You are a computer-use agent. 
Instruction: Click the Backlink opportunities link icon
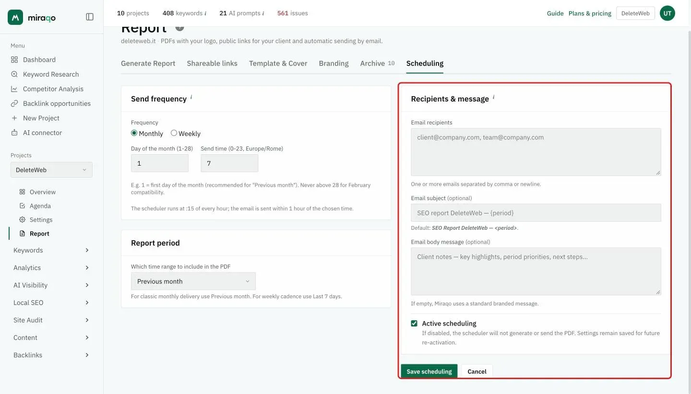coord(14,103)
